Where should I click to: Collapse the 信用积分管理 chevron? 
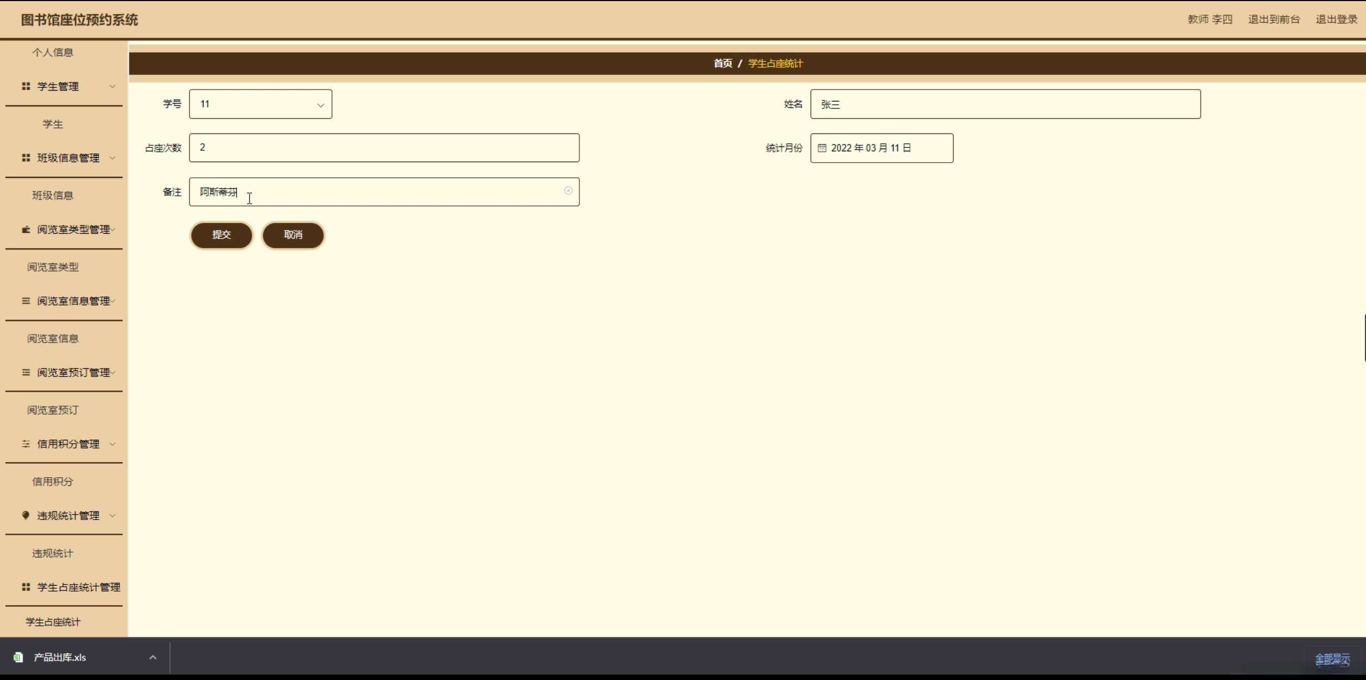pyautogui.click(x=112, y=444)
